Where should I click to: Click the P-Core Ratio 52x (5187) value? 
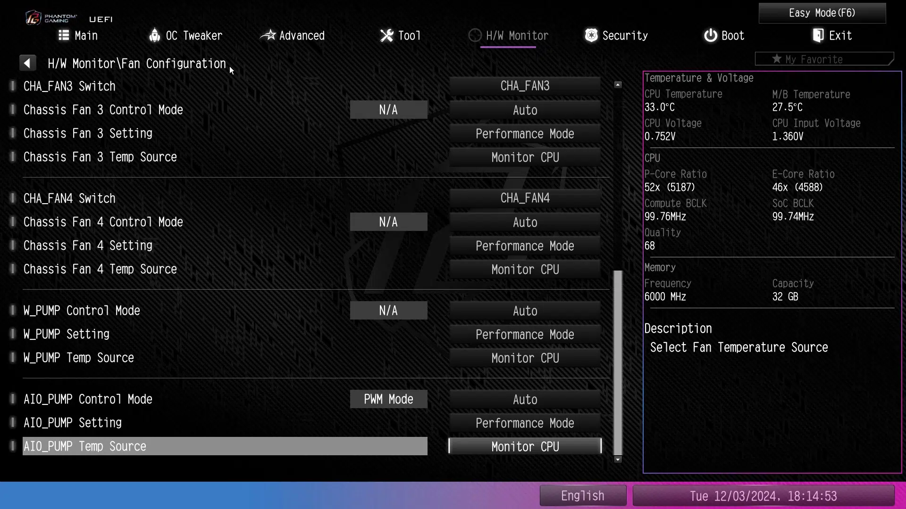pyautogui.click(x=670, y=187)
